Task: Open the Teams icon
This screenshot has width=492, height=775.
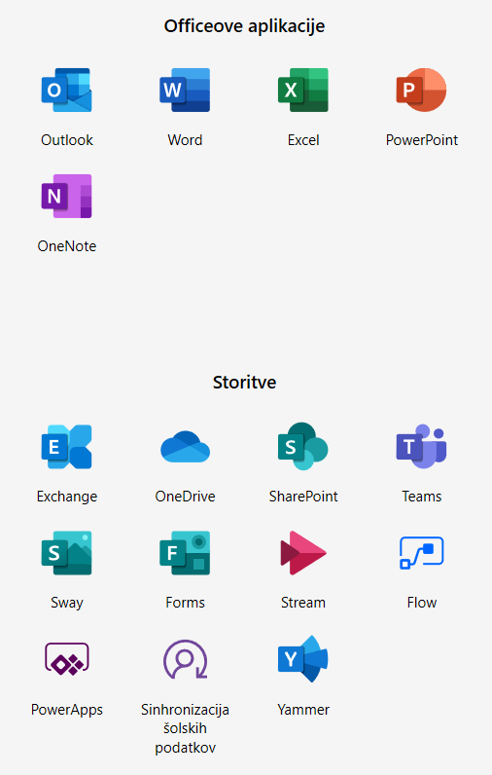Action: coord(421,446)
